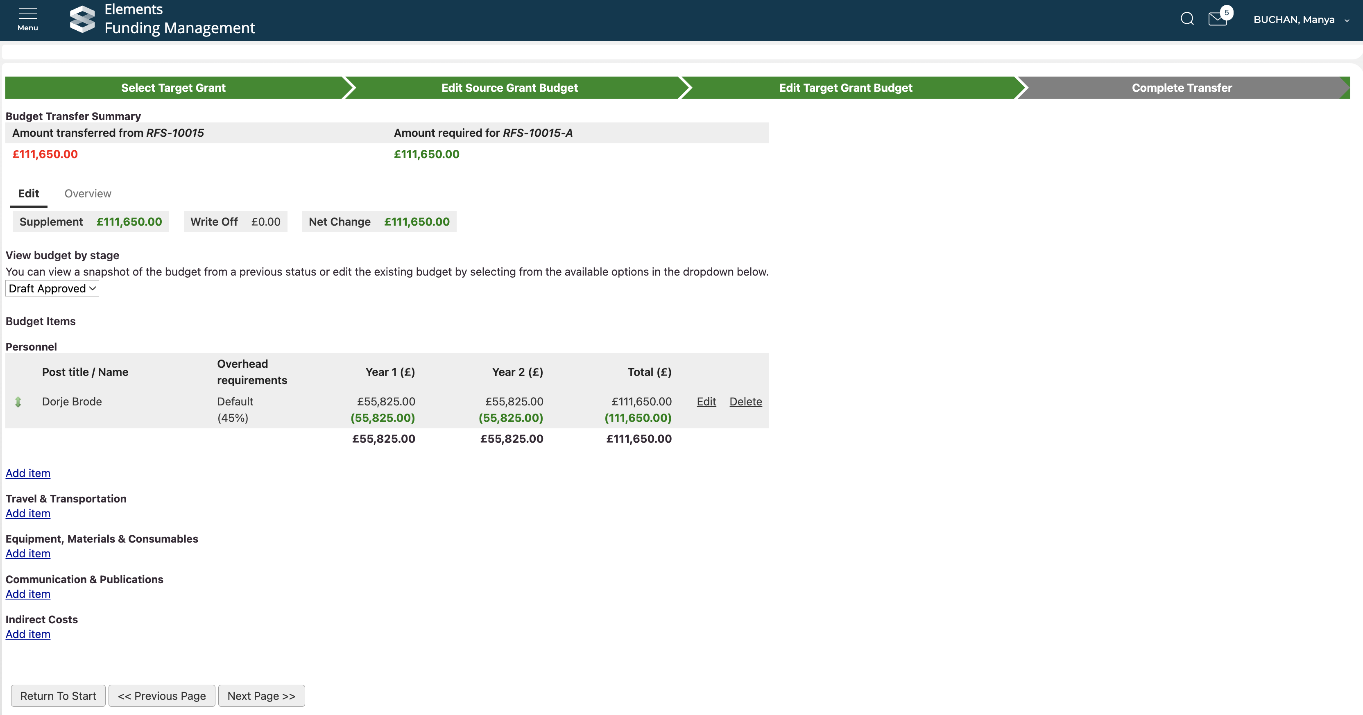Switch to the Overview tab
1363x715 pixels.
(x=88, y=194)
